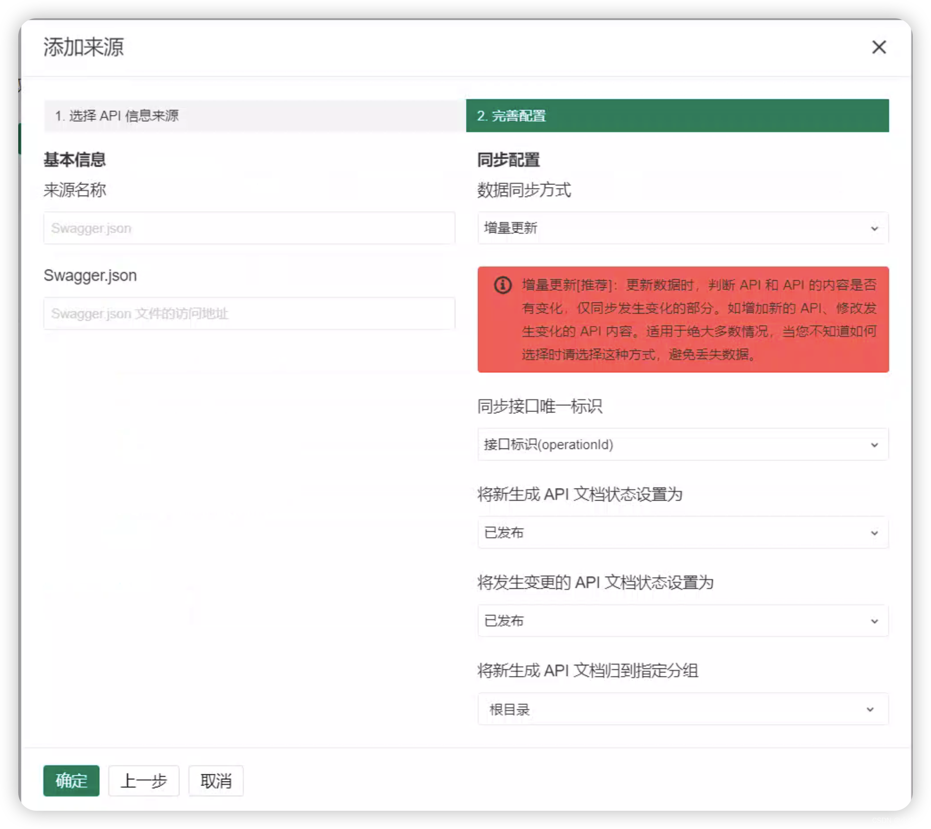Viewport: 931px width, 829px height.
Task: Click the Swagger.json URL input field
Action: tap(249, 314)
